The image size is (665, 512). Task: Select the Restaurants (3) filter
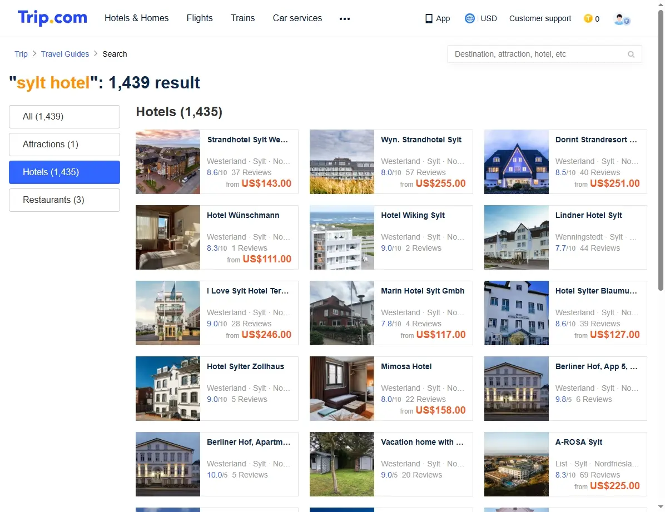point(64,200)
